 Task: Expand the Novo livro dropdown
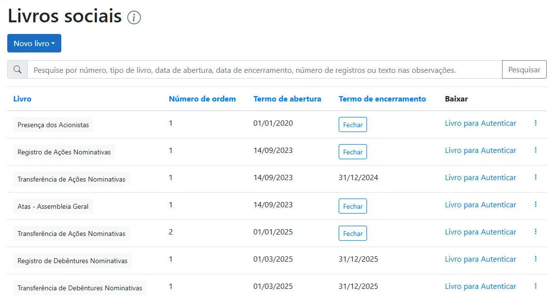tap(35, 43)
